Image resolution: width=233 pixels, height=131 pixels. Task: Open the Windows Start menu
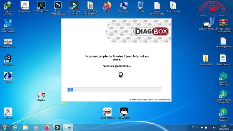(x=4, y=127)
